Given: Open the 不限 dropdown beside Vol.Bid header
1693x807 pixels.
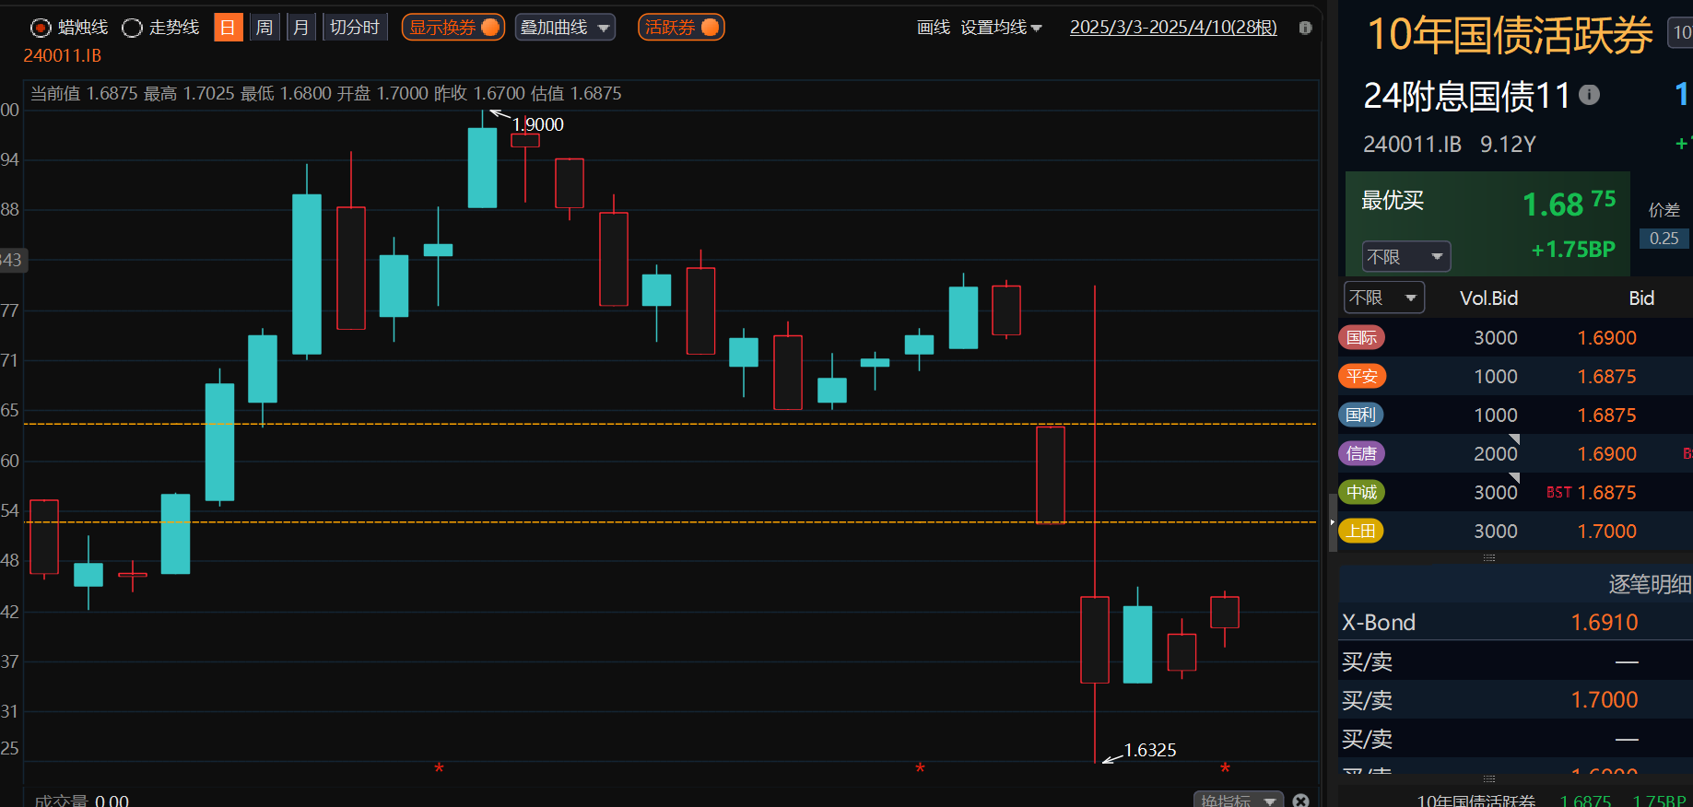Looking at the screenshot, I should pos(1384,298).
